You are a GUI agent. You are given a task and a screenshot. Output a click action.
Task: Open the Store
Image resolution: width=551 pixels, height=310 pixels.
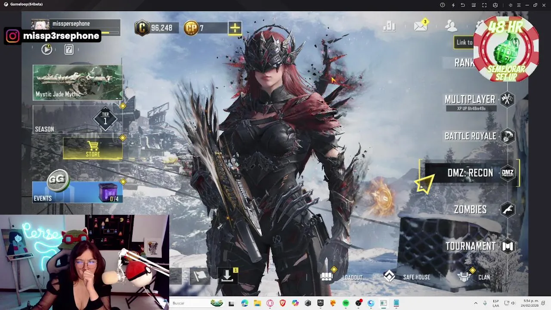point(93,149)
